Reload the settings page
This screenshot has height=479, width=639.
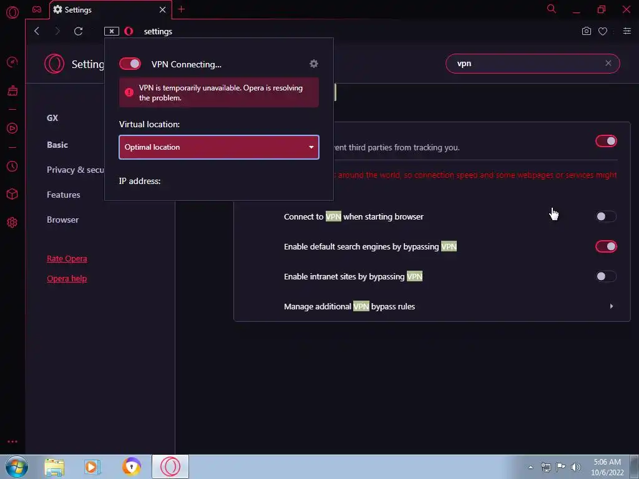[x=78, y=31]
